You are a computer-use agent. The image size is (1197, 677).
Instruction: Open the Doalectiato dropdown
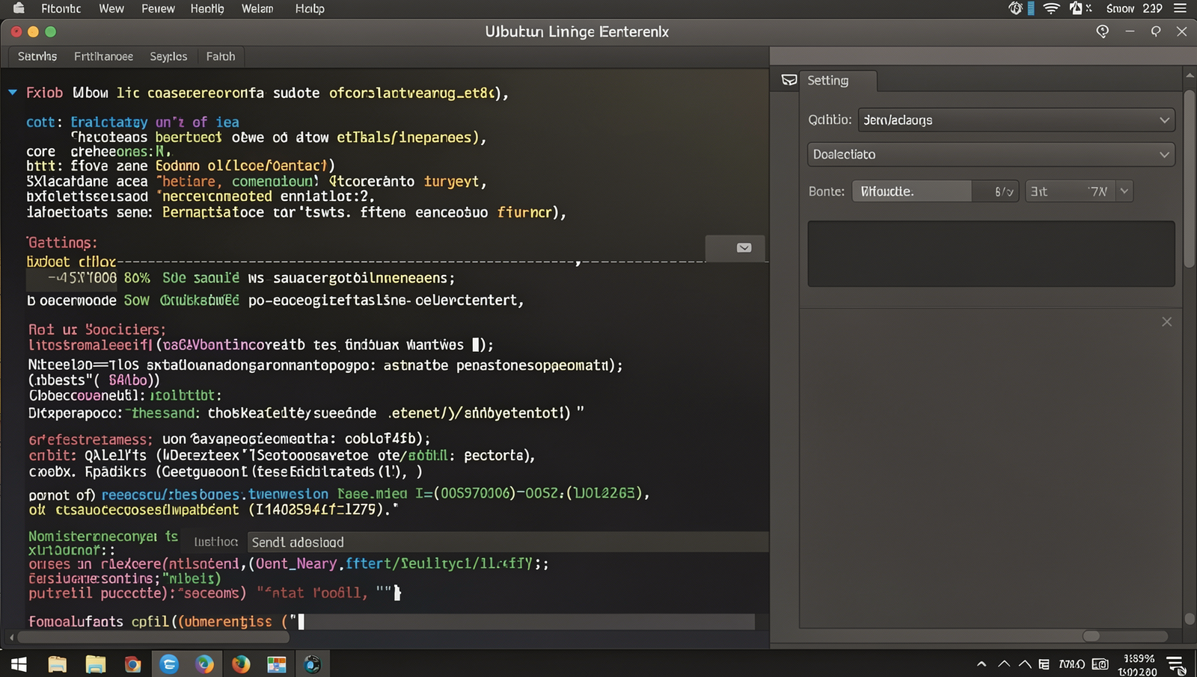point(991,155)
